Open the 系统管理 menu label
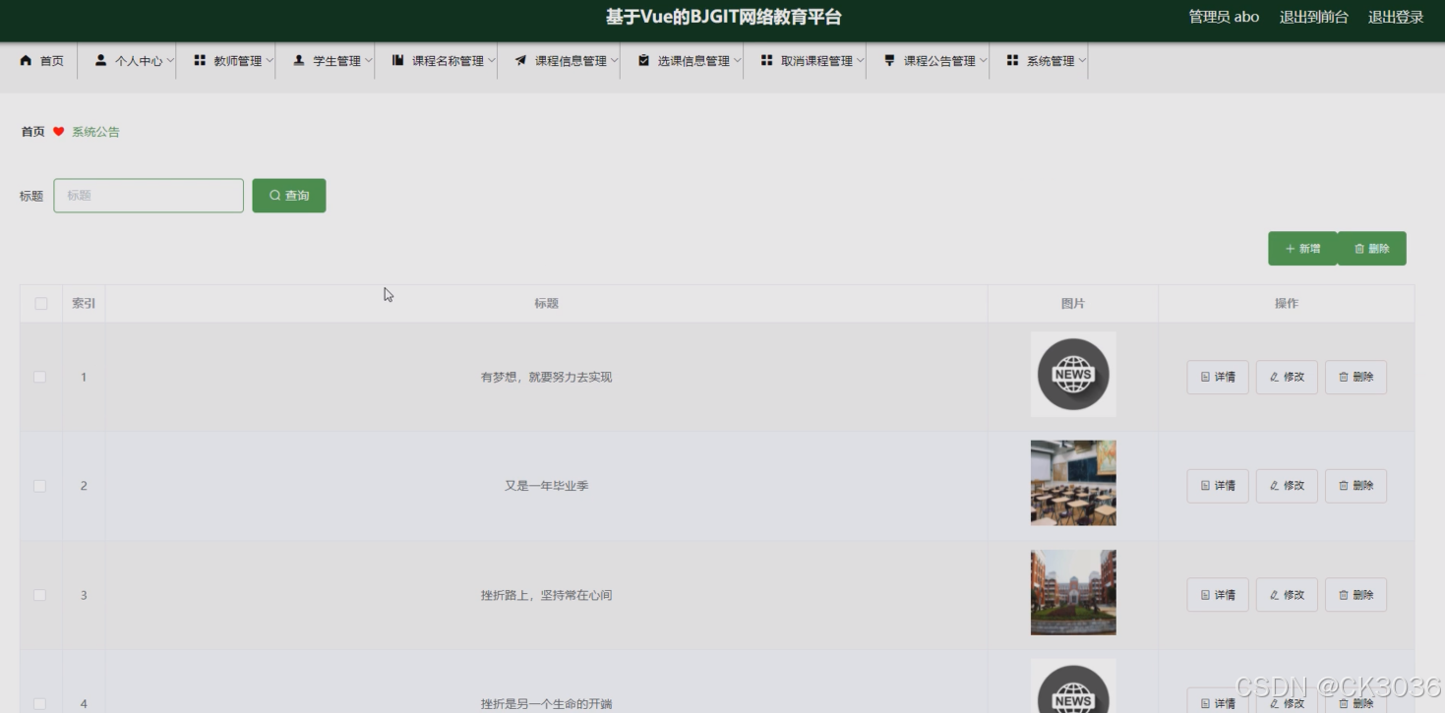The height and width of the screenshot is (713, 1445). point(1051,61)
